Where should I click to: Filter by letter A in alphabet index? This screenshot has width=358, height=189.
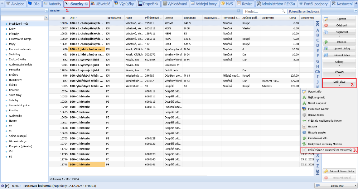click(317, 30)
